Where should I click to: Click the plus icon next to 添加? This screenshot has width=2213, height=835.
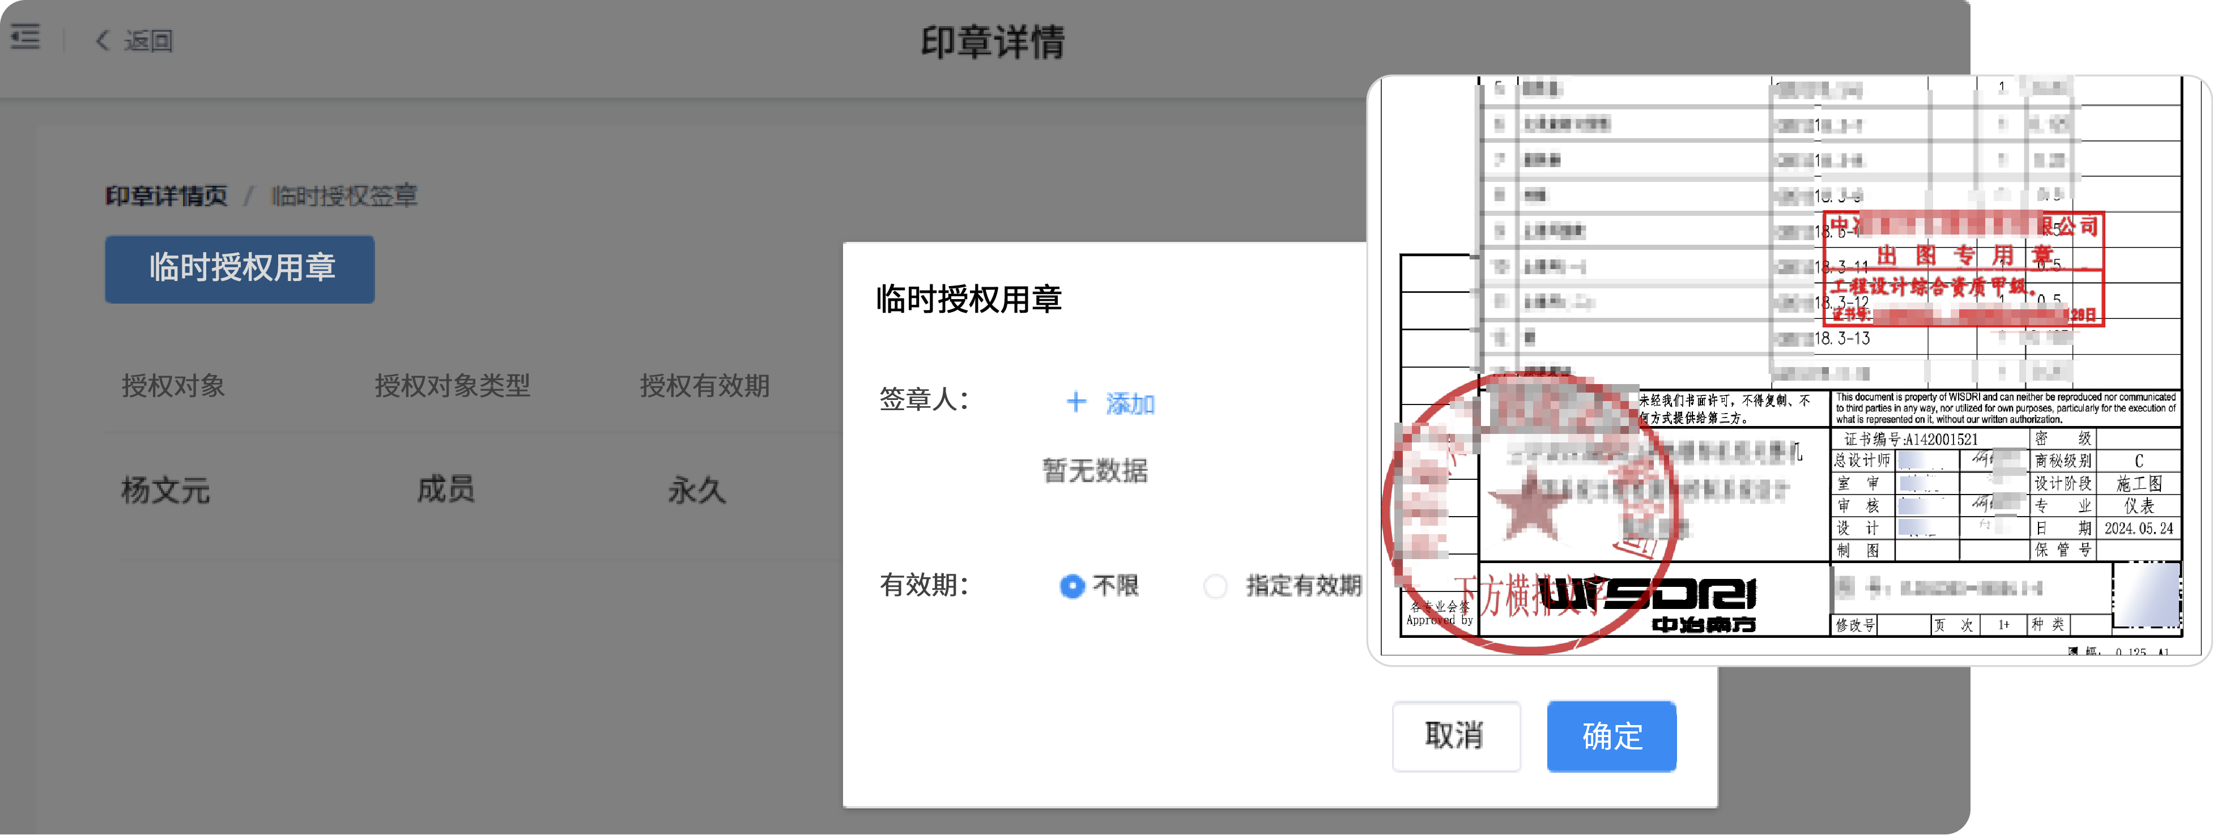tap(1075, 402)
